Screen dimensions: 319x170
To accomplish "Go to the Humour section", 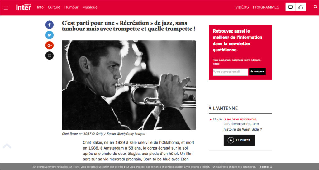I will [x=71, y=7].
